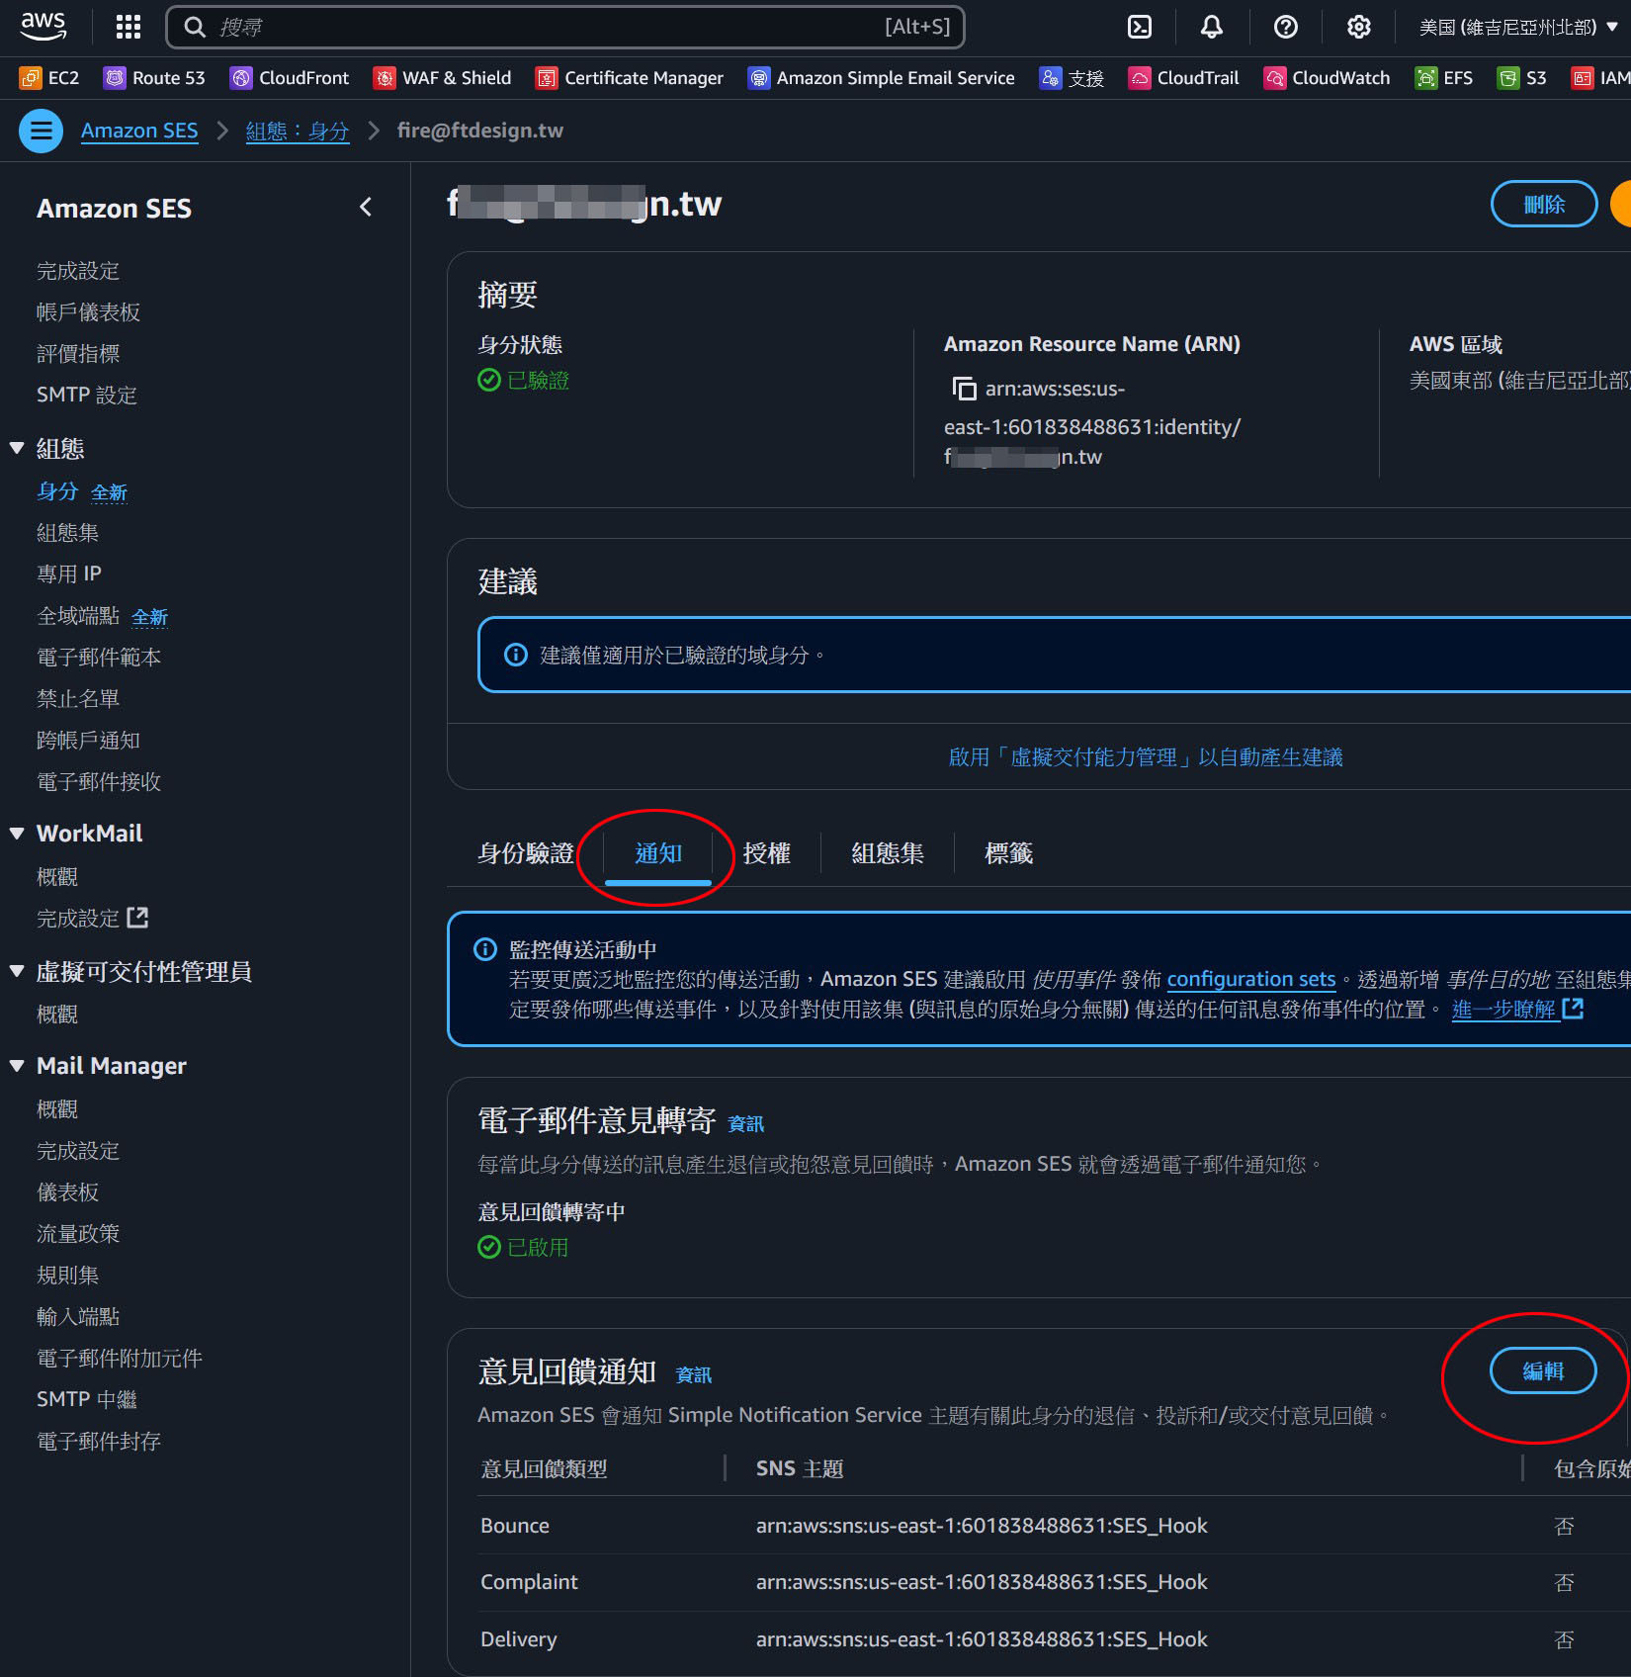The height and width of the screenshot is (1677, 1631).
Task: Switch to the 組態集 tab
Action: [x=888, y=853]
